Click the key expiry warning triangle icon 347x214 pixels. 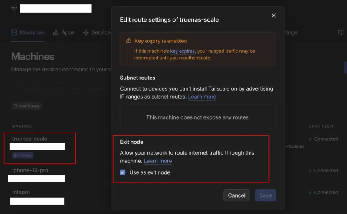128,41
